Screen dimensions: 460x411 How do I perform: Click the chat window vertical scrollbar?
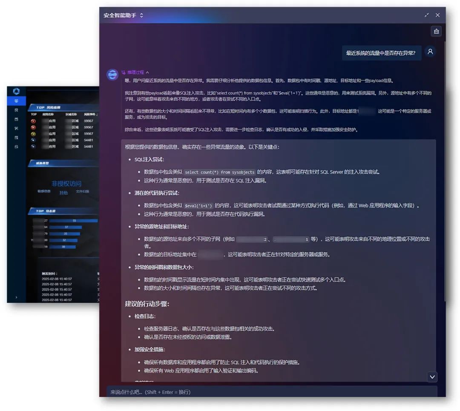pos(445,170)
